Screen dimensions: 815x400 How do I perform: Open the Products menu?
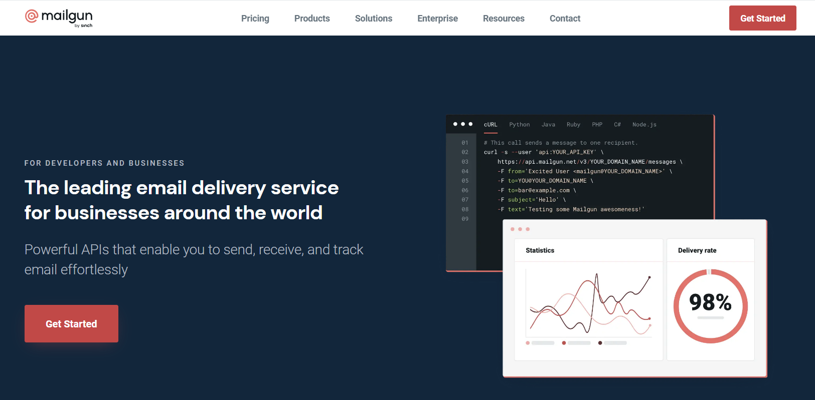tap(312, 19)
